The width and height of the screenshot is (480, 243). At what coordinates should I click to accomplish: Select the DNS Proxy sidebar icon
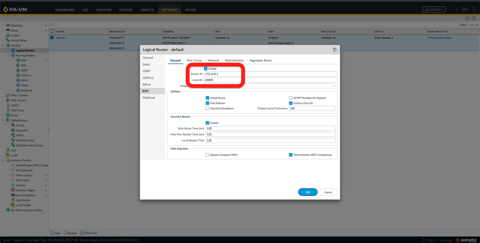coord(8,110)
